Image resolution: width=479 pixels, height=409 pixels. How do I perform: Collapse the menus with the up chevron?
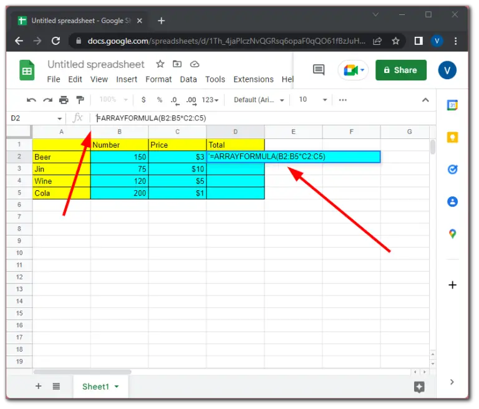[x=426, y=100]
